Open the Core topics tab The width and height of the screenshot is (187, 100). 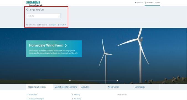pos(146,87)
